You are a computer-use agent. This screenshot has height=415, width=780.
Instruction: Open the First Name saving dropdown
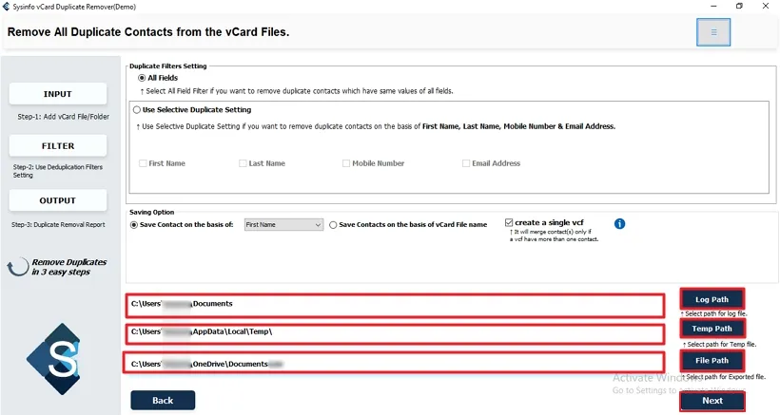283,225
